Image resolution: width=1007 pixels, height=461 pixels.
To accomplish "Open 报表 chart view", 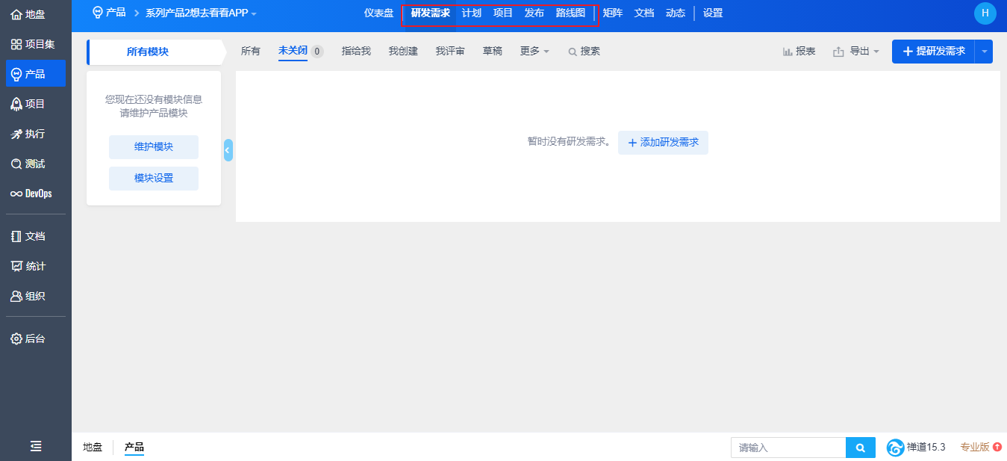I will [x=799, y=52].
